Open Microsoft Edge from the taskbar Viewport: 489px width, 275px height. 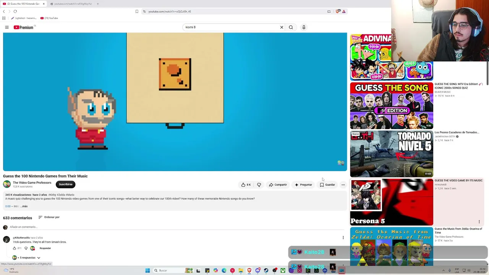(224, 270)
